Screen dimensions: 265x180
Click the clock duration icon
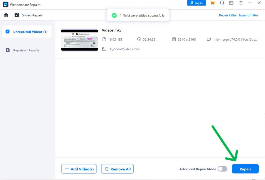139,39
